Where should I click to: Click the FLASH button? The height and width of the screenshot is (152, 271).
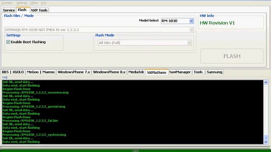(x=232, y=56)
